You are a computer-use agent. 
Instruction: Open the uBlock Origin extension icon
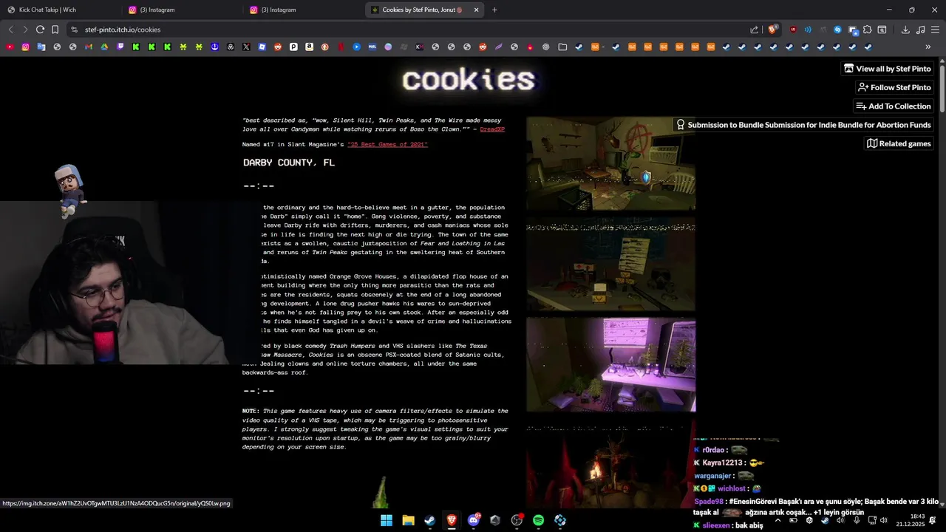click(x=793, y=30)
